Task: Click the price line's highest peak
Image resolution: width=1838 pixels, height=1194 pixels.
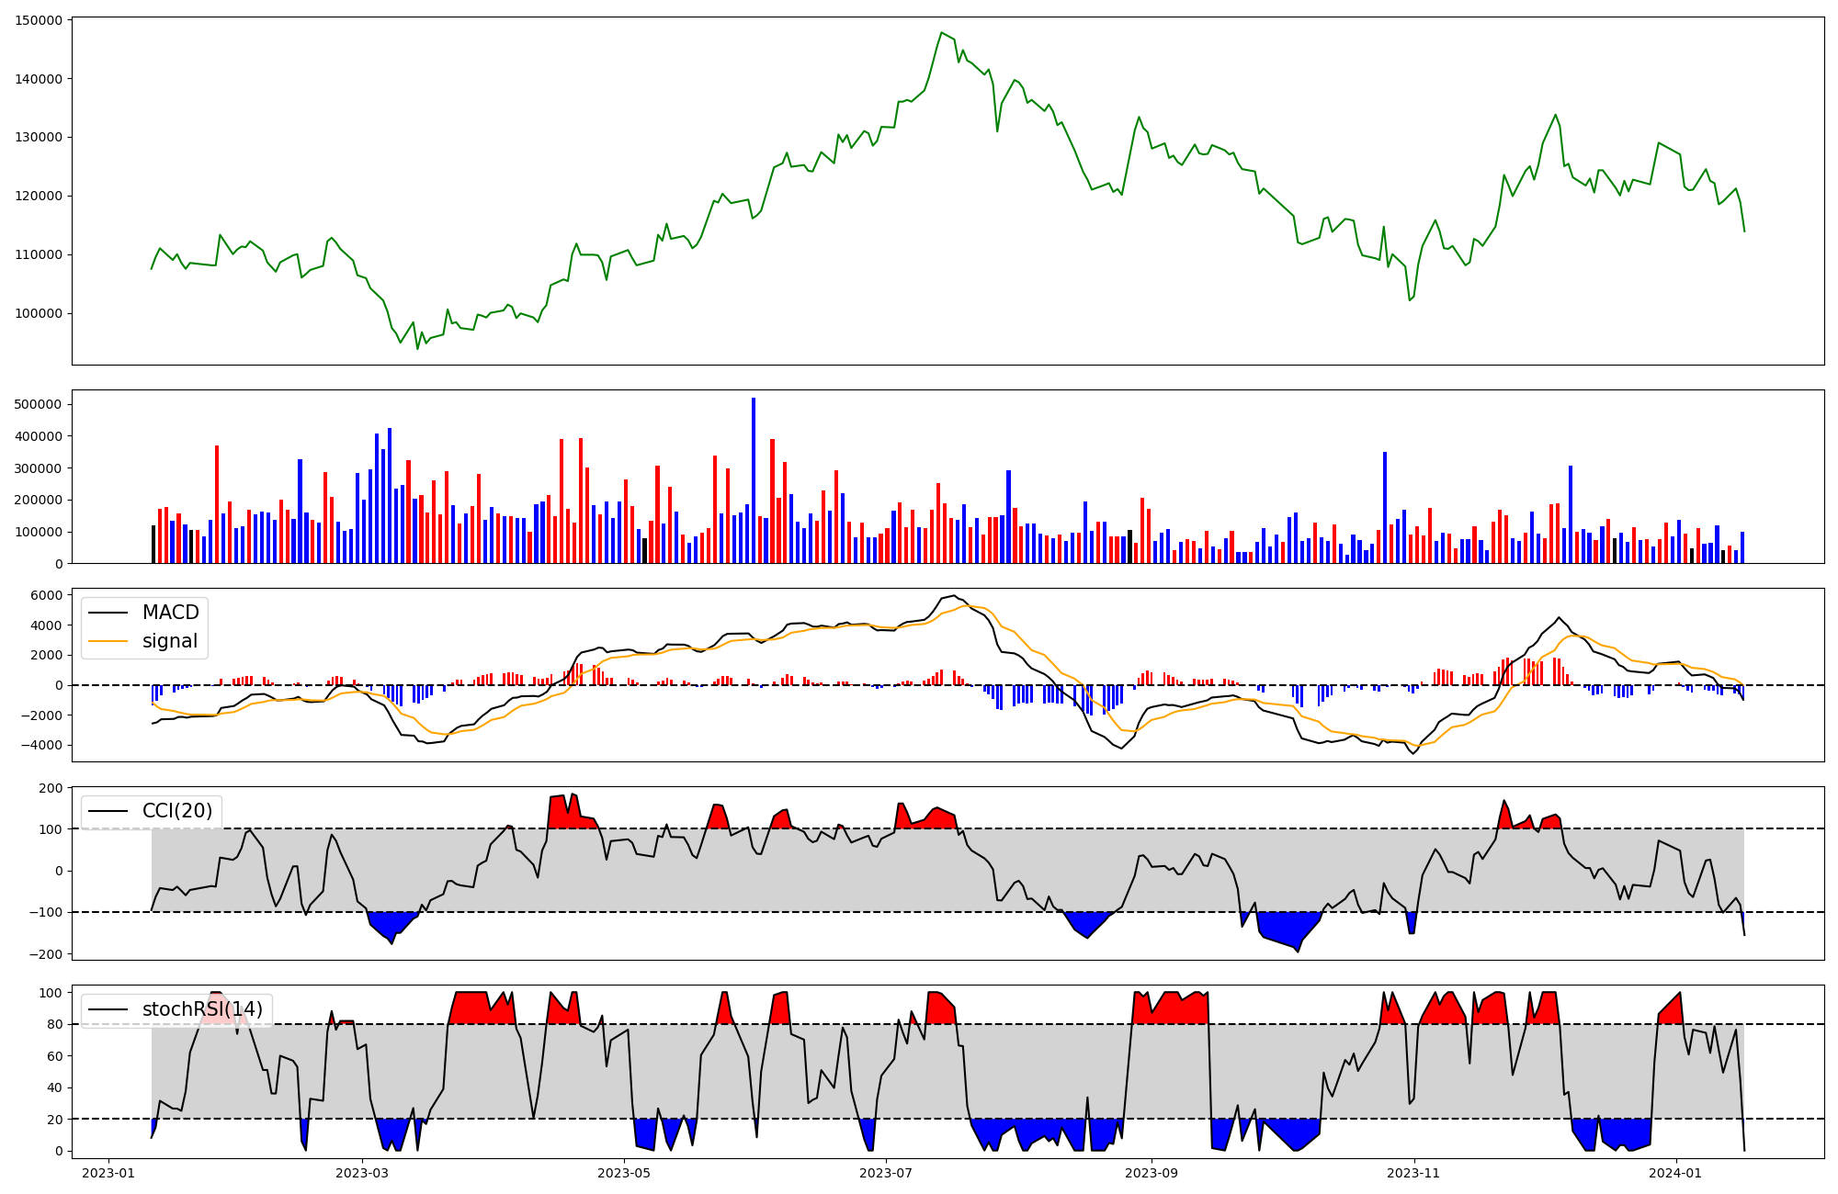Action: click(941, 33)
